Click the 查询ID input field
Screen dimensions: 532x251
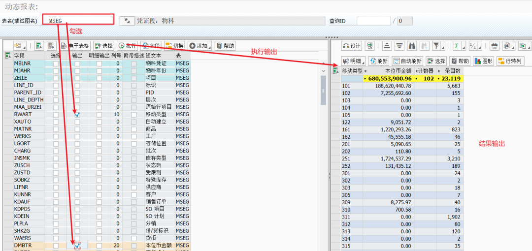(x=373, y=21)
